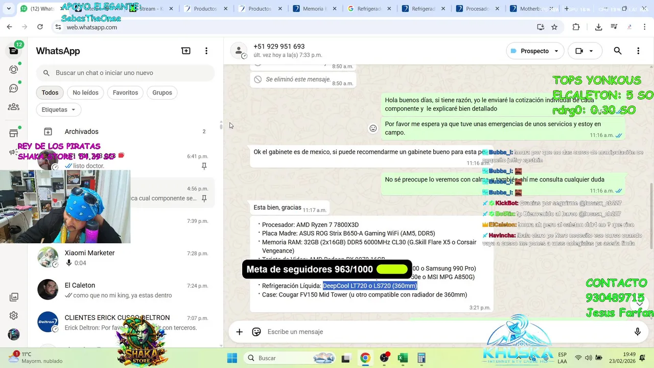Viewport: 654px width, 368px height.
Task: Select the No leídos filter chip
Action: pyautogui.click(x=85, y=93)
